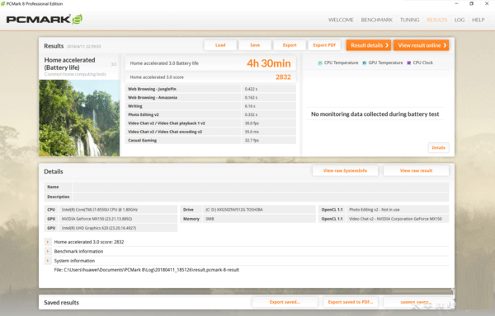Click the monitoring Details button

click(439, 147)
